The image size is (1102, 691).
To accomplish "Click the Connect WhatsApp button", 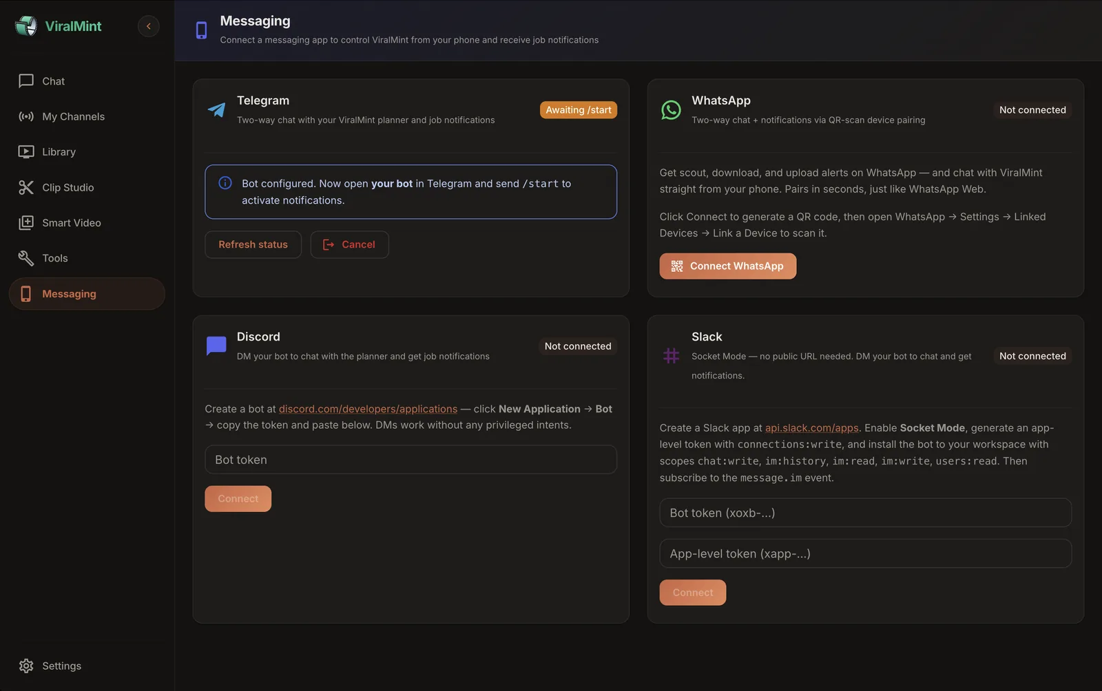I will point(728,266).
